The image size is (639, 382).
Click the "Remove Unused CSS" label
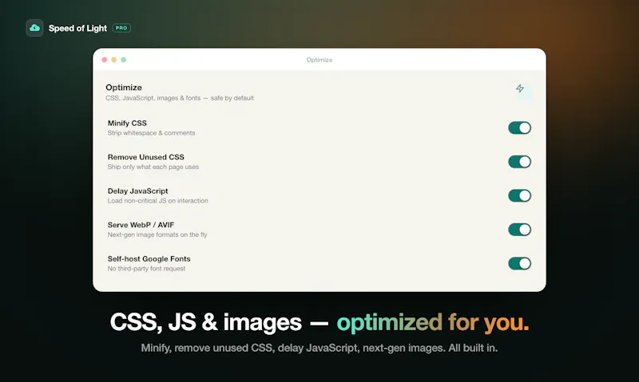click(146, 157)
